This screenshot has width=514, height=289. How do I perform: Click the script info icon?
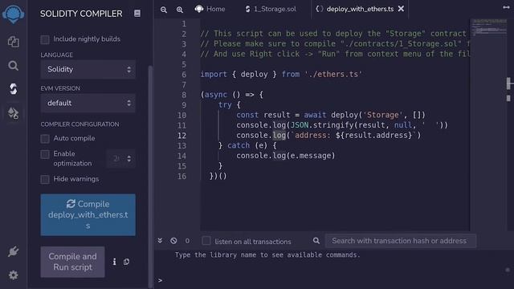[x=114, y=262]
